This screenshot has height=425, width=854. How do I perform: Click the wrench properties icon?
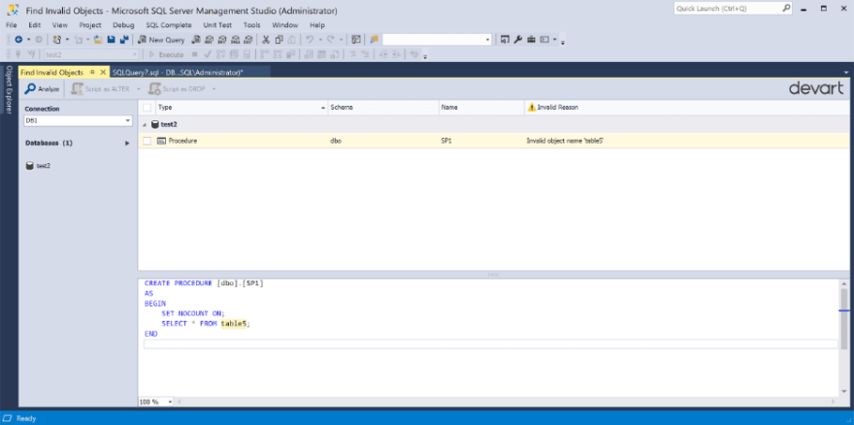[518, 40]
